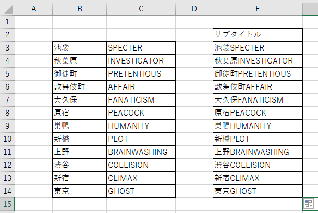
Task: Click the 渋谷 cell in column B
Action: 79,165
